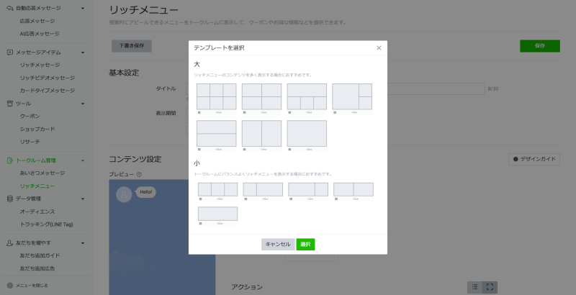Open あいさつメッセージ in the sidebar
Viewport: 576px width, 295px height.
[x=42, y=173]
